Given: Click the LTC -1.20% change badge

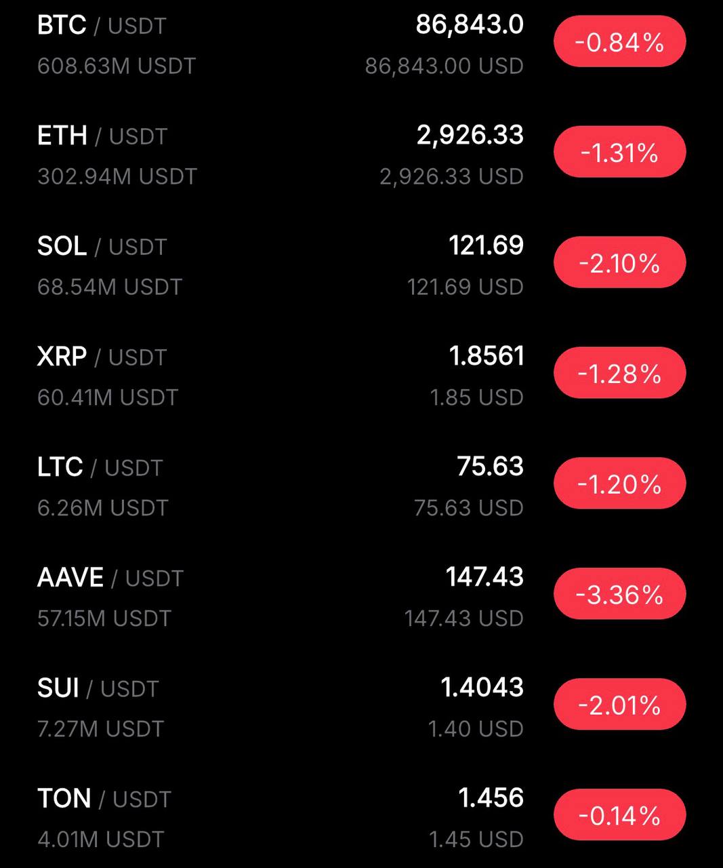Looking at the screenshot, I should [x=619, y=484].
